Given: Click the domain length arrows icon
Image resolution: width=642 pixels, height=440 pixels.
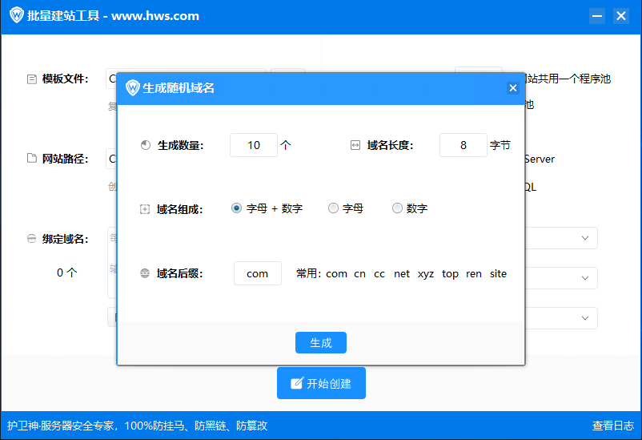Looking at the screenshot, I should coord(355,146).
